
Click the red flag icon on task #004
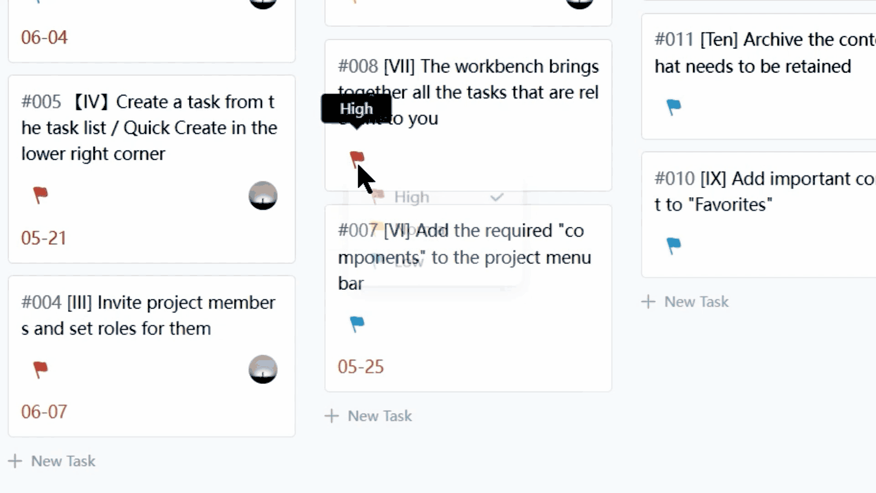[40, 368]
